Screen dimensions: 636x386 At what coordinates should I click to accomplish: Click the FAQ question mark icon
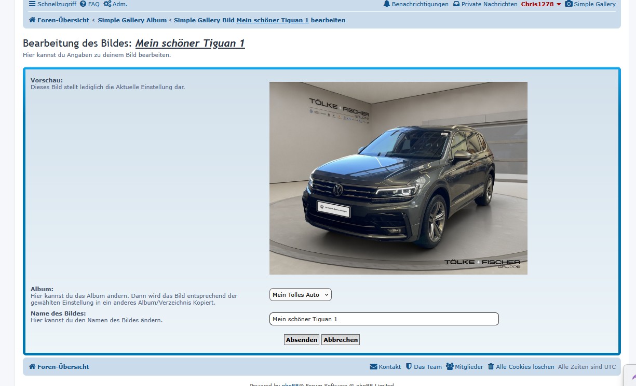pyautogui.click(x=83, y=4)
